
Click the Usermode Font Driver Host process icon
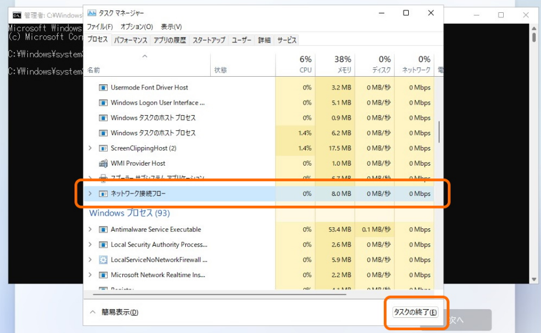[103, 88]
